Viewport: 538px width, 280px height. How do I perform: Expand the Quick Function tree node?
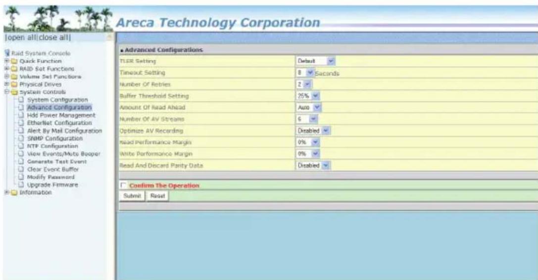point(6,61)
